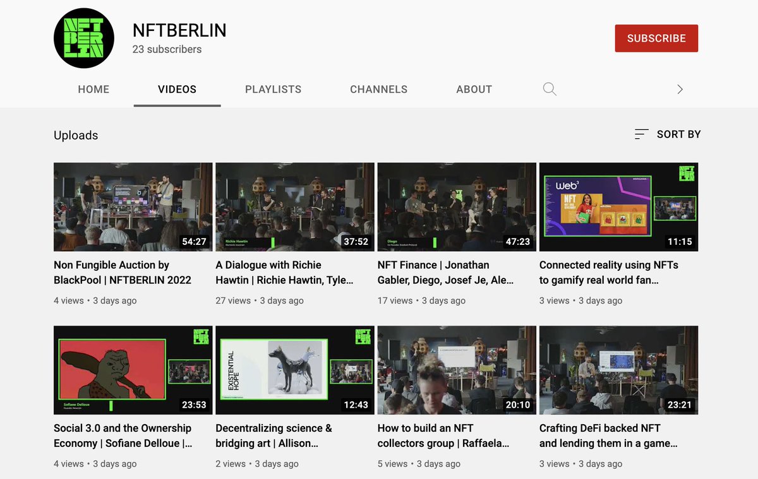Open How to build an NFT collectors group title
The image size is (758, 479).
[443, 435]
